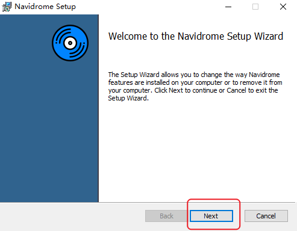The image size is (297, 231).
Task: Click gray footer area left of Back
Action: coord(72,217)
